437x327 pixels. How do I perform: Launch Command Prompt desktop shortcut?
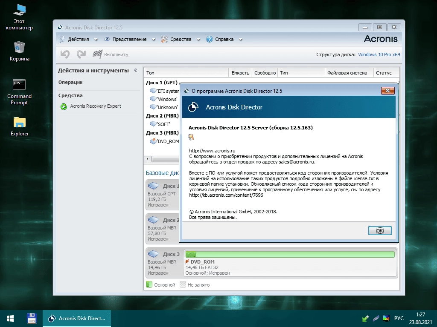point(19,92)
